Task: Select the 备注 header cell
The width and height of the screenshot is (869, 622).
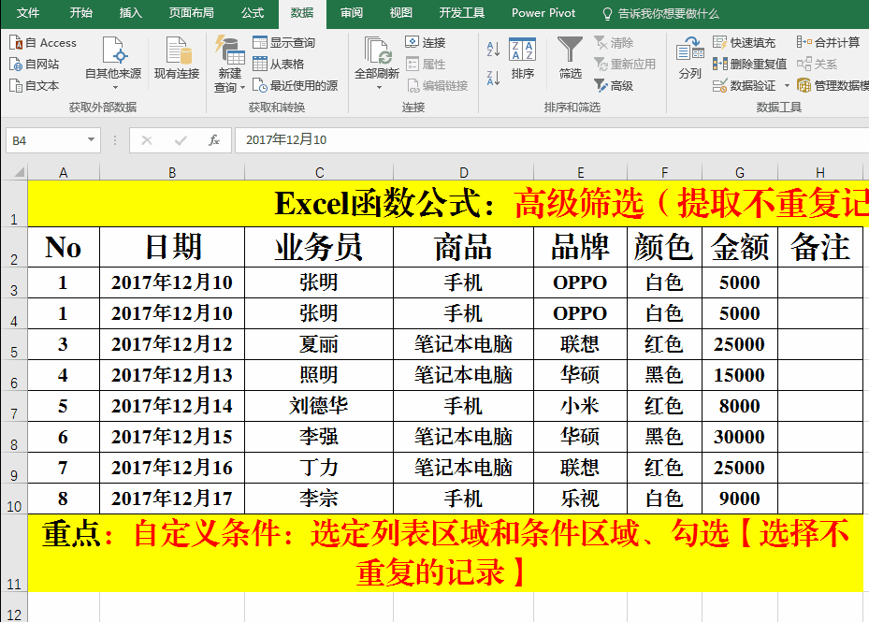Action: (820, 247)
